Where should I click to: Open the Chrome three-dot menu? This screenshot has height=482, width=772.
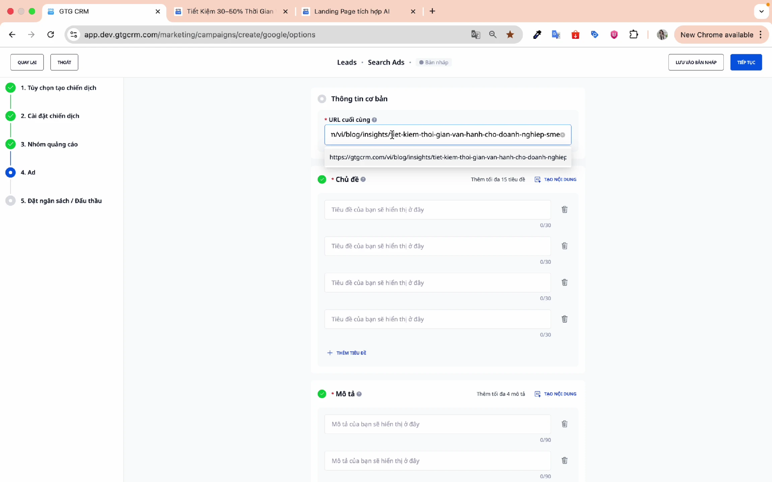tap(761, 35)
